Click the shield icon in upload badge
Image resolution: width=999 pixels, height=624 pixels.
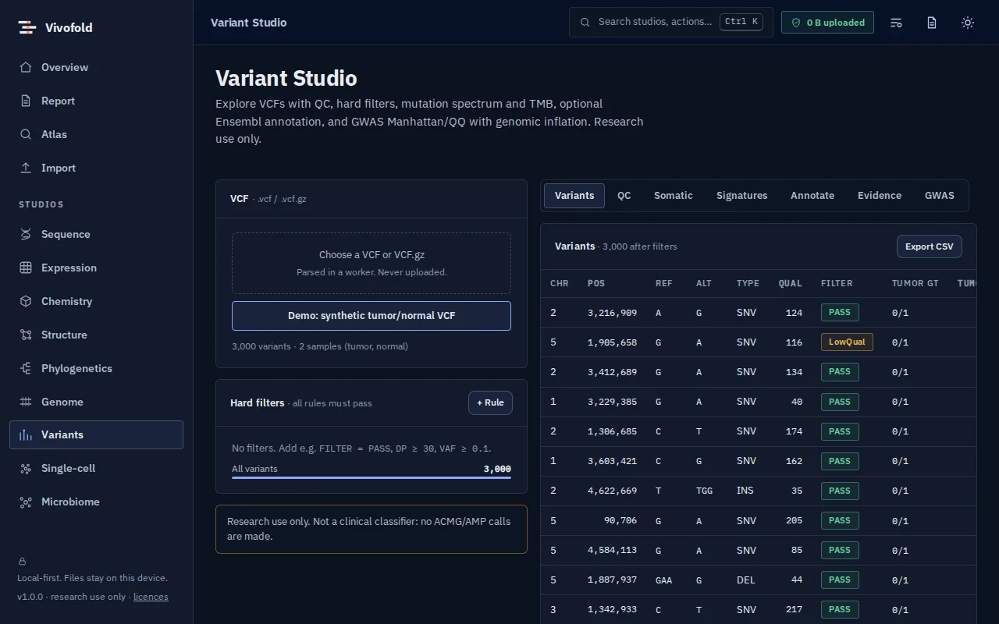pos(796,23)
